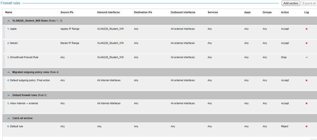This screenshot has width=317, height=140.
Task: Toggle logging for Apple rule red cross
Action: [x=307, y=29]
